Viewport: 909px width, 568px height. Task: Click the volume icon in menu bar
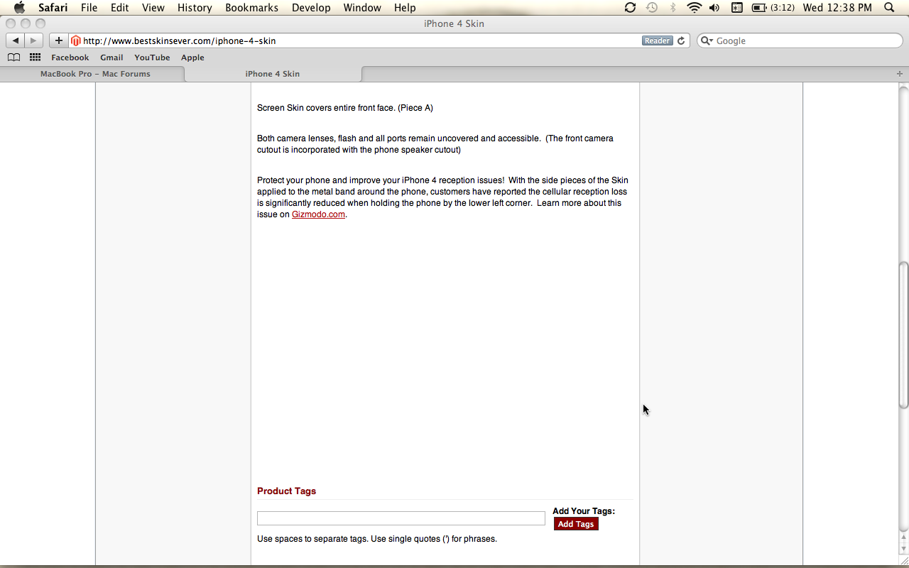pos(714,7)
